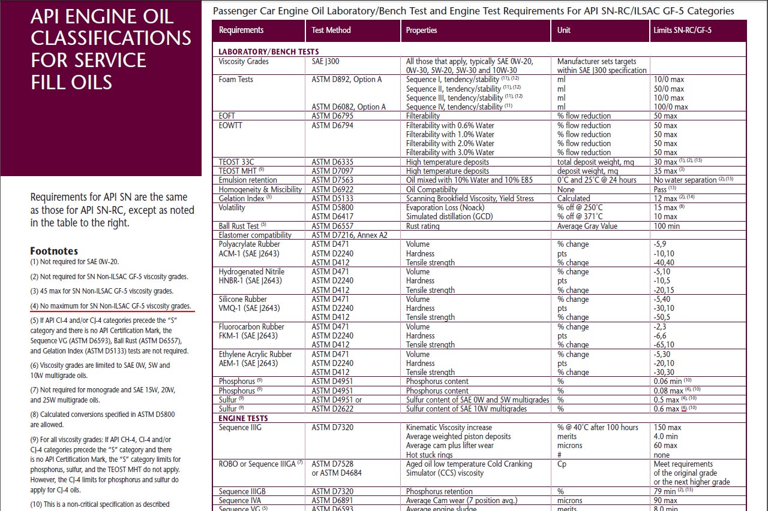This screenshot has height=511, width=768.
Task: Select the 'Properties' column header
Action: tap(421, 30)
